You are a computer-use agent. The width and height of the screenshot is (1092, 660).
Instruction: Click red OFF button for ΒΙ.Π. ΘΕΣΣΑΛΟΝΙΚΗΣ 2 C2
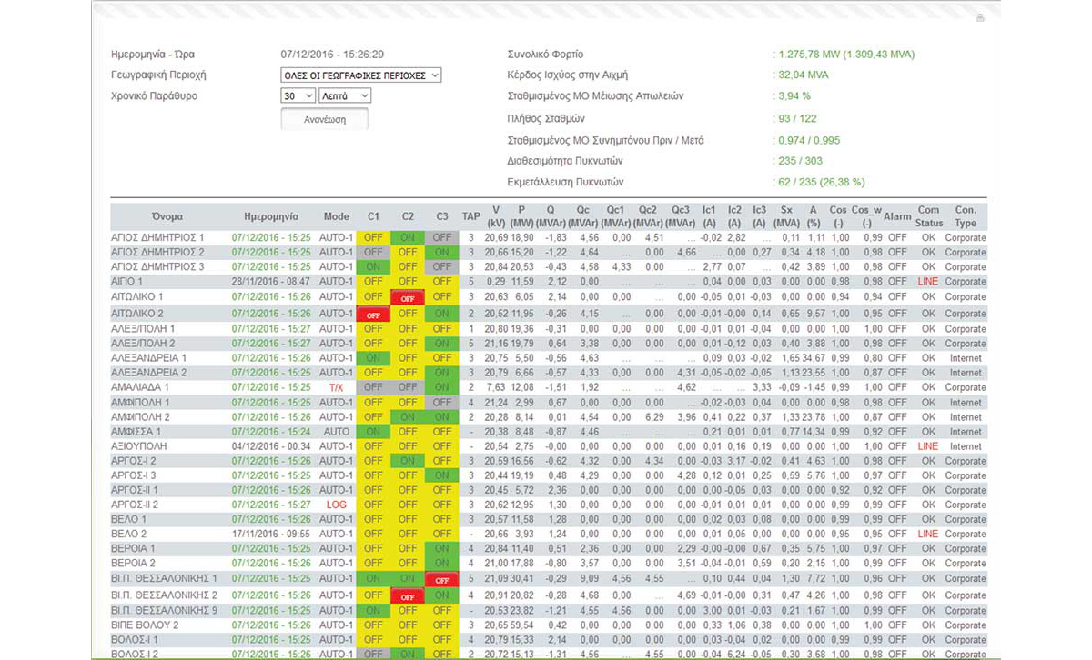click(408, 596)
